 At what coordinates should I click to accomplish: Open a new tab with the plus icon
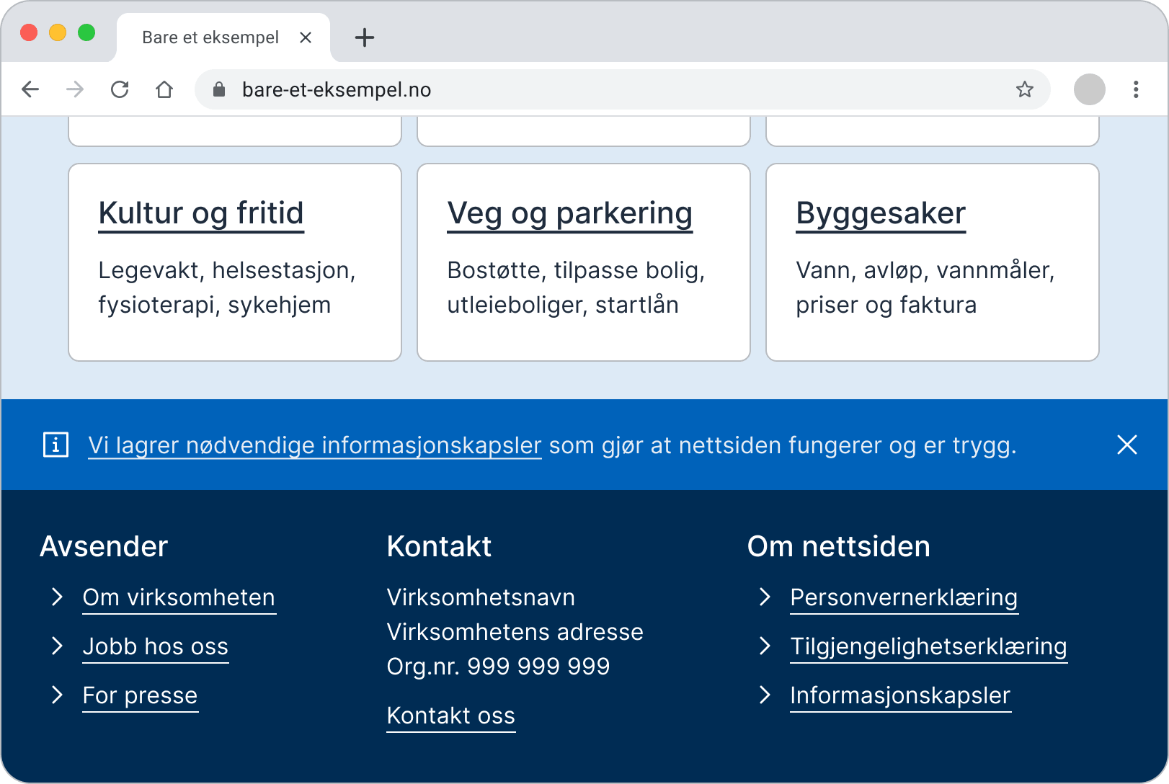[365, 37]
